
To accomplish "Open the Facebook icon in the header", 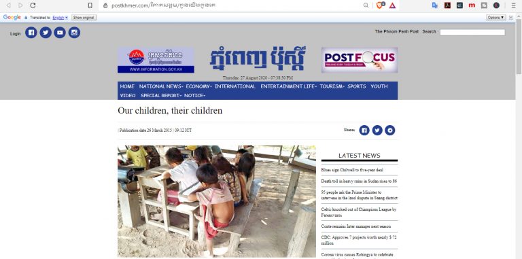I will click(31, 33).
